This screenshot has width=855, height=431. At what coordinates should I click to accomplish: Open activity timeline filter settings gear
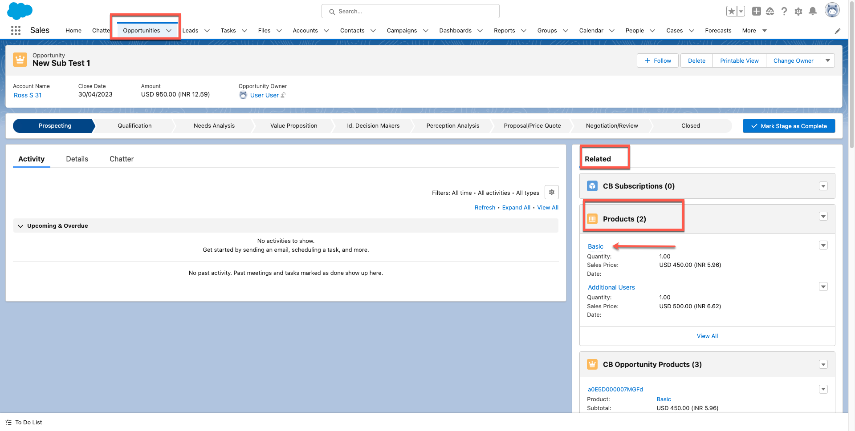coord(551,192)
